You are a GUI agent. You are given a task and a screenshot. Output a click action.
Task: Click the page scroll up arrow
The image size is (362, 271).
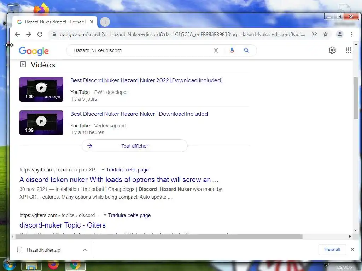356,44
